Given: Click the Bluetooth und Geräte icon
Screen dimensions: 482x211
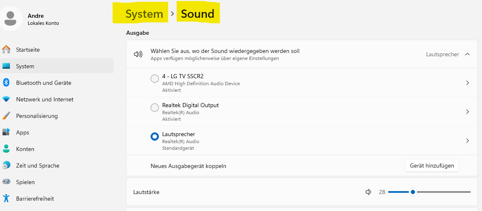Looking at the screenshot, I should [x=6, y=83].
